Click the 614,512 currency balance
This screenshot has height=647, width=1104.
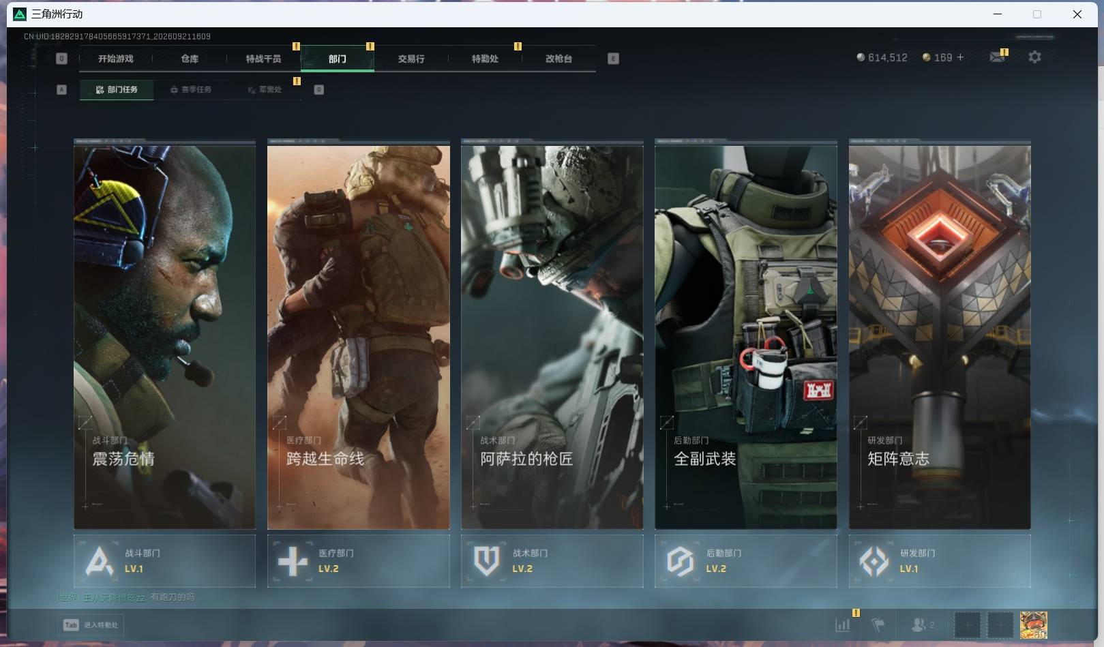(x=887, y=58)
